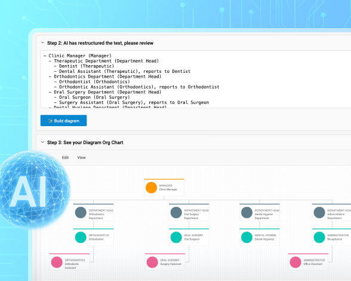Image resolution: width=351 pixels, height=281 pixels.
Task: Open the Edit menu
Action: tap(65, 157)
